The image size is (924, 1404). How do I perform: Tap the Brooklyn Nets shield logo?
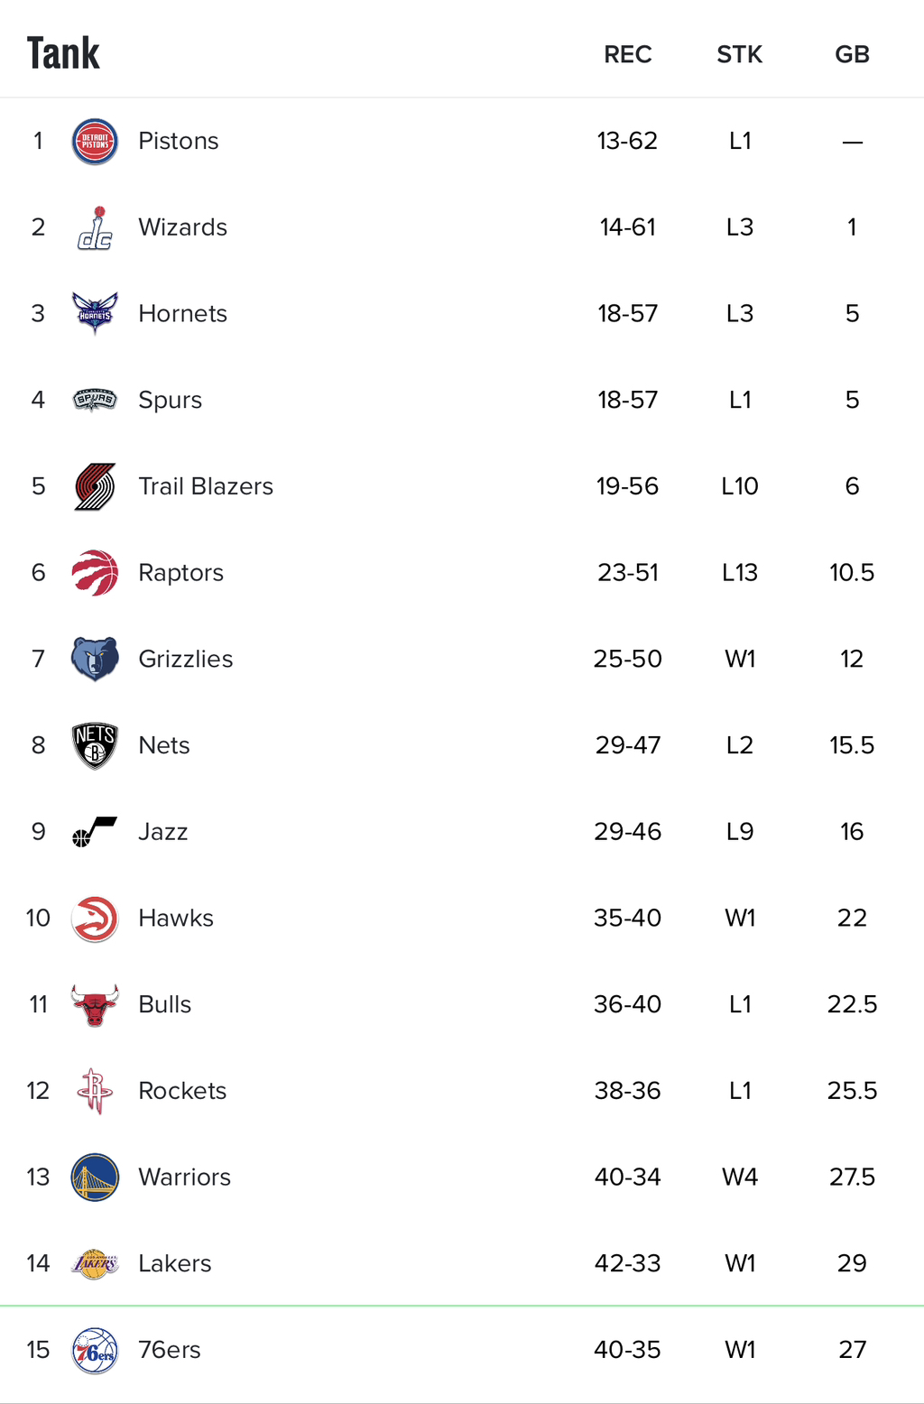click(x=95, y=746)
